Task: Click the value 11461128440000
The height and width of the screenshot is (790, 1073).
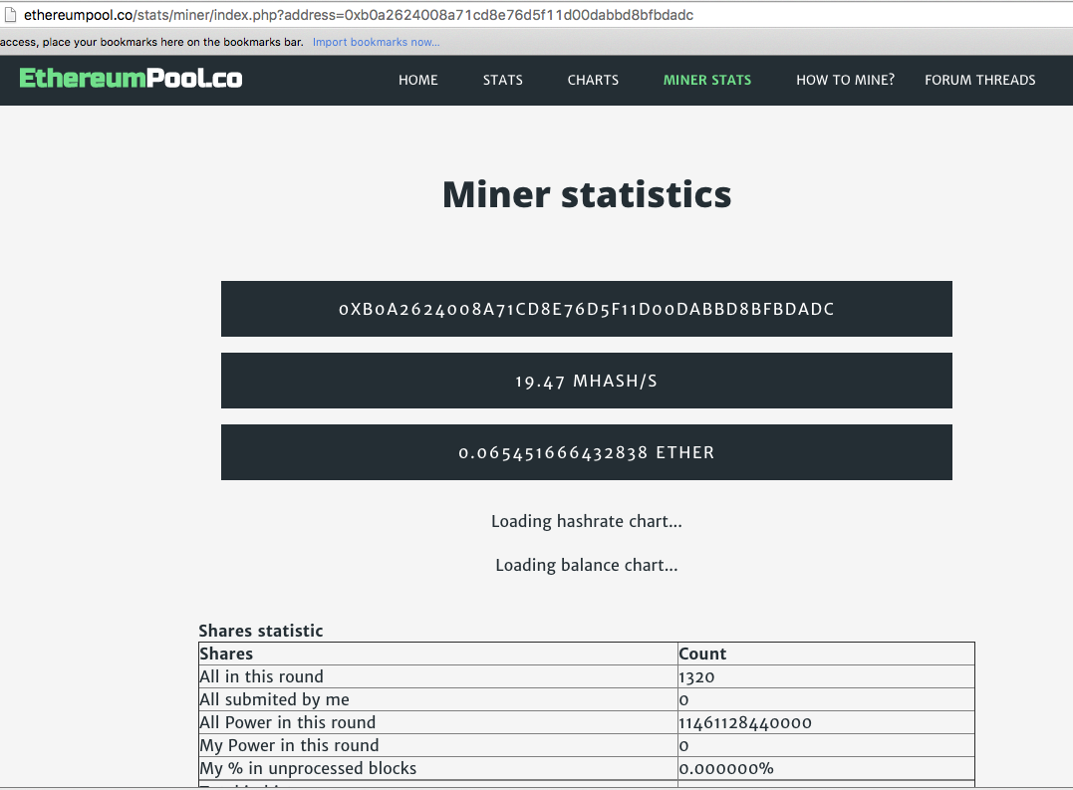Action: [745, 723]
